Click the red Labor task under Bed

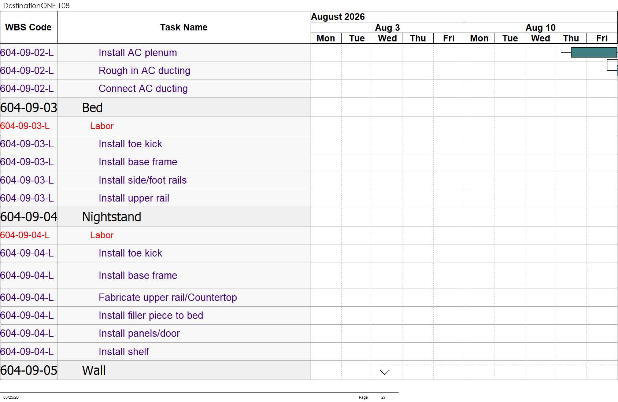pos(102,126)
